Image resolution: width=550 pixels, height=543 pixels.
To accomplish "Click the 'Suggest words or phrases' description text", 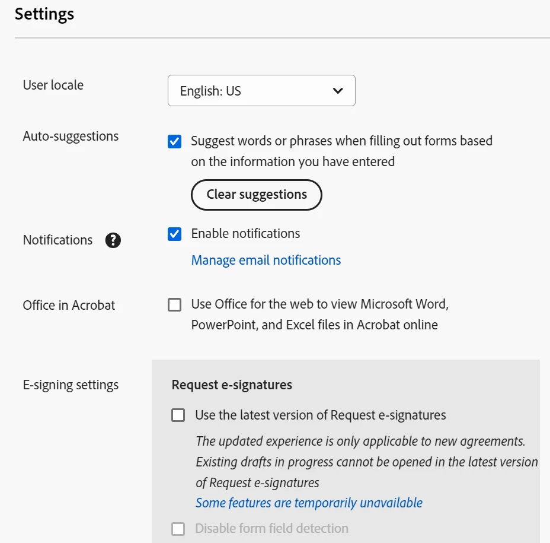I will 341,151.
